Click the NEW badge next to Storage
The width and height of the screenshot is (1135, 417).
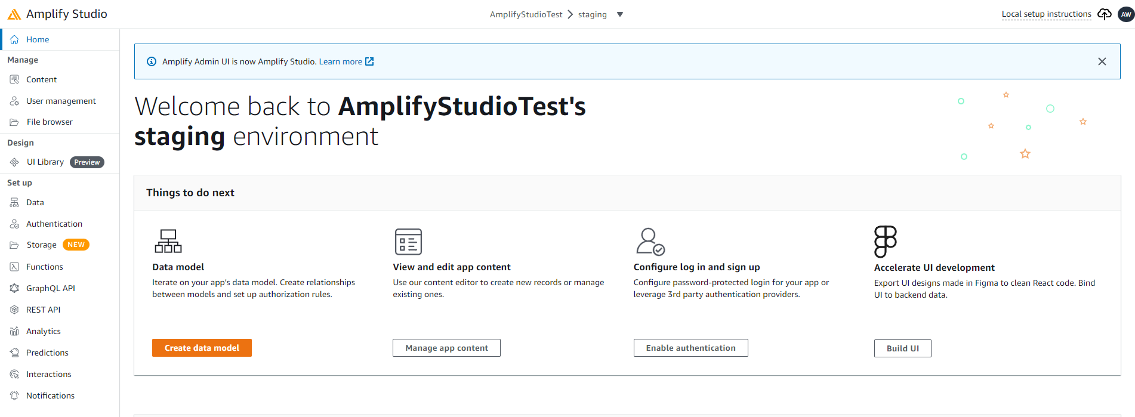pos(76,245)
